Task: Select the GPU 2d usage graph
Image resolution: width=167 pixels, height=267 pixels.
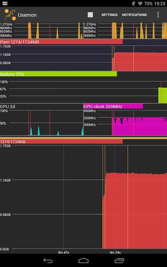Action: pyautogui.click(x=41, y=122)
